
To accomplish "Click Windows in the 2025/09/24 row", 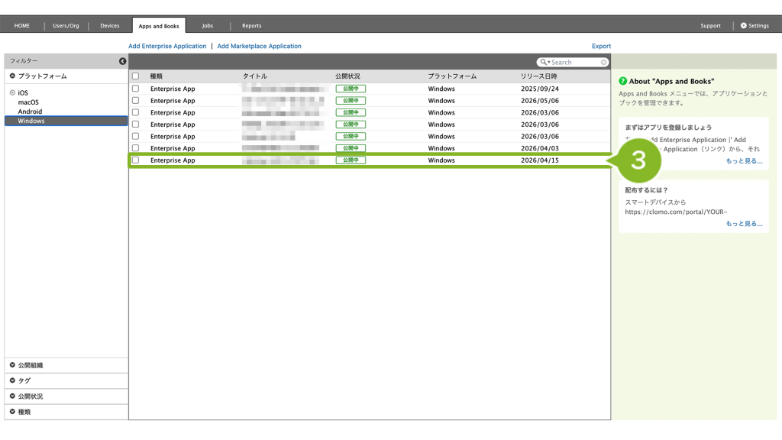I will tap(441, 89).
